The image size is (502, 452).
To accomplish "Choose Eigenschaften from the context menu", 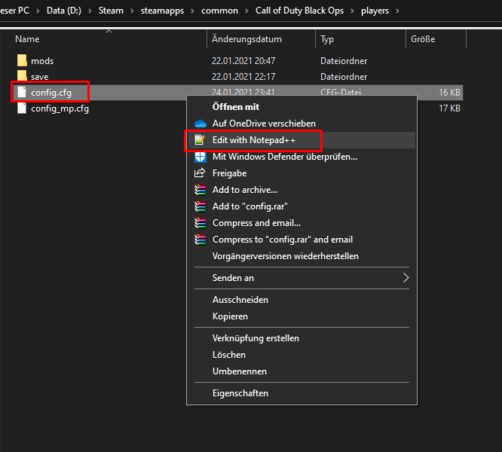I will click(x=240, y=393).
